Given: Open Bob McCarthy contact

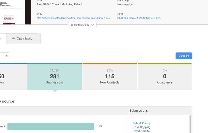Looking at the screenshot, I should pyautogui.click(x=141, y=123).
